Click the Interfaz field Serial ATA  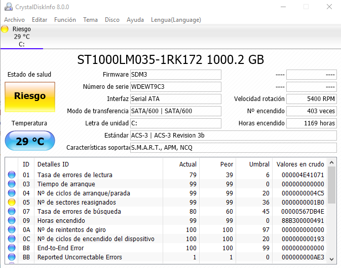[x=176, y=99]
